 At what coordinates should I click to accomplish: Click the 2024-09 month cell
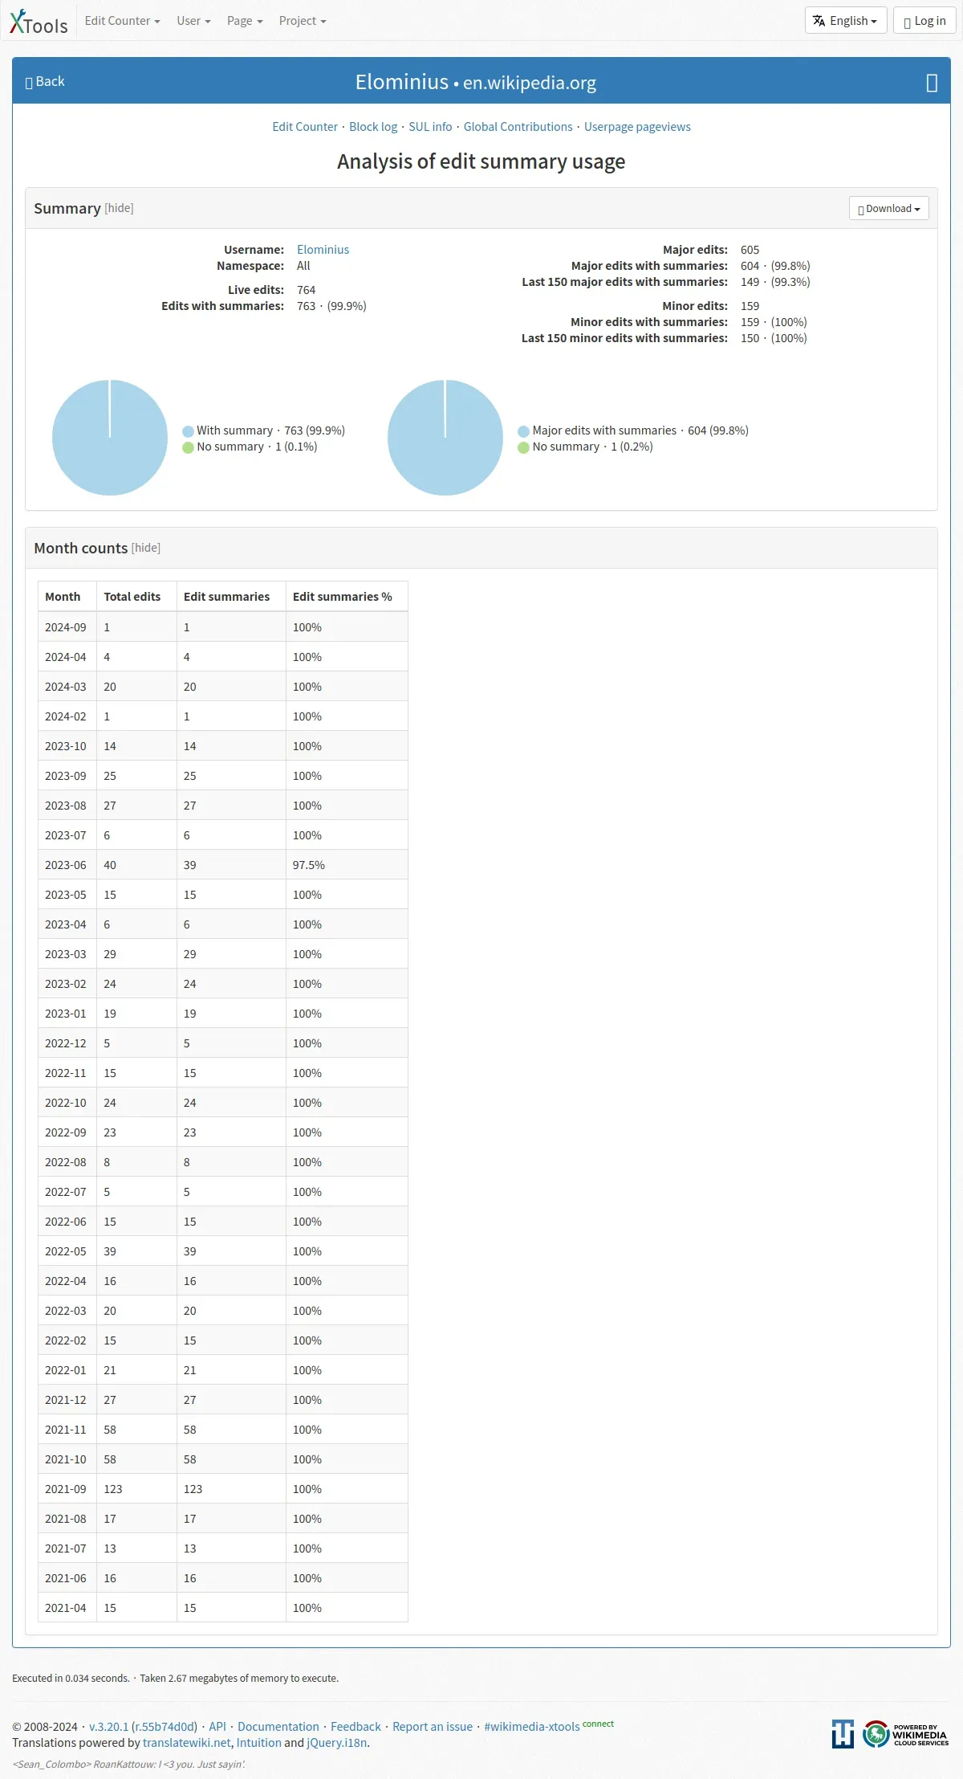(66, 627)
